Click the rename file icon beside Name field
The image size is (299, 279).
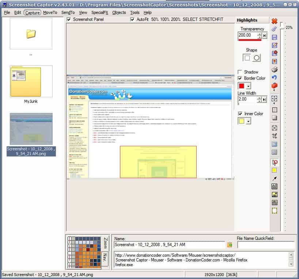230,245
